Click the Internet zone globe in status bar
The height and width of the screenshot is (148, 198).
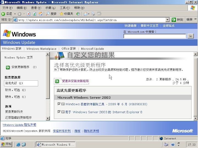[x=161, y=139]
